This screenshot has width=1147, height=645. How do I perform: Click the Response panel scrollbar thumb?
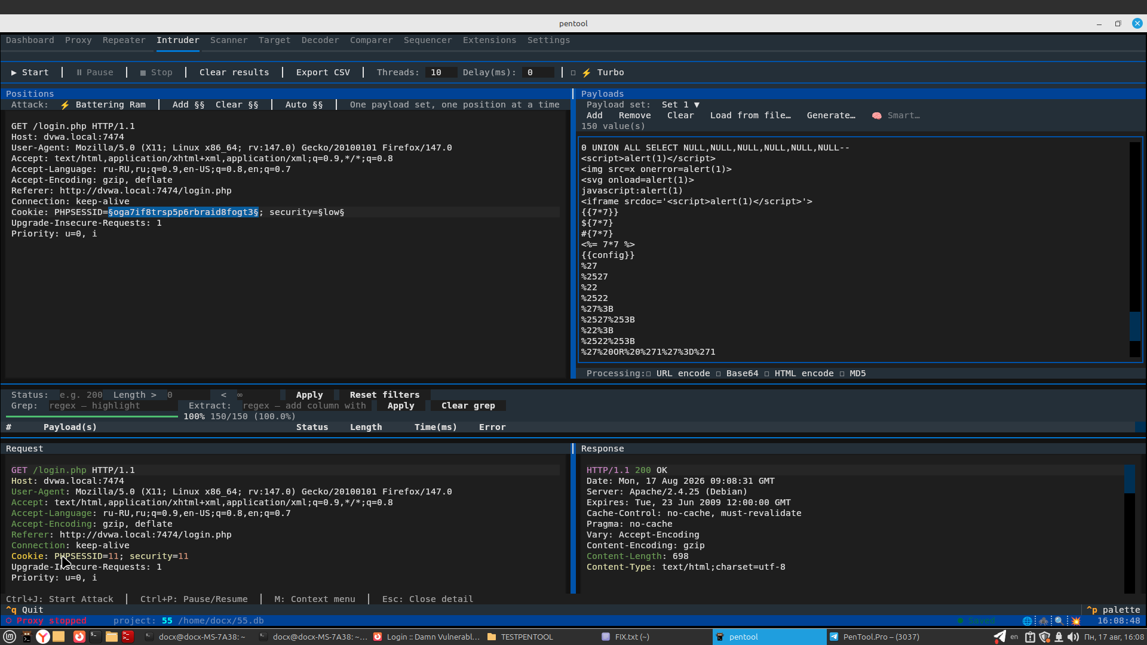tap(1129, 479)
